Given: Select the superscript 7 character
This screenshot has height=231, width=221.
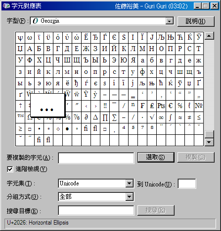Looking at the screenshot, I should (142, 129).
